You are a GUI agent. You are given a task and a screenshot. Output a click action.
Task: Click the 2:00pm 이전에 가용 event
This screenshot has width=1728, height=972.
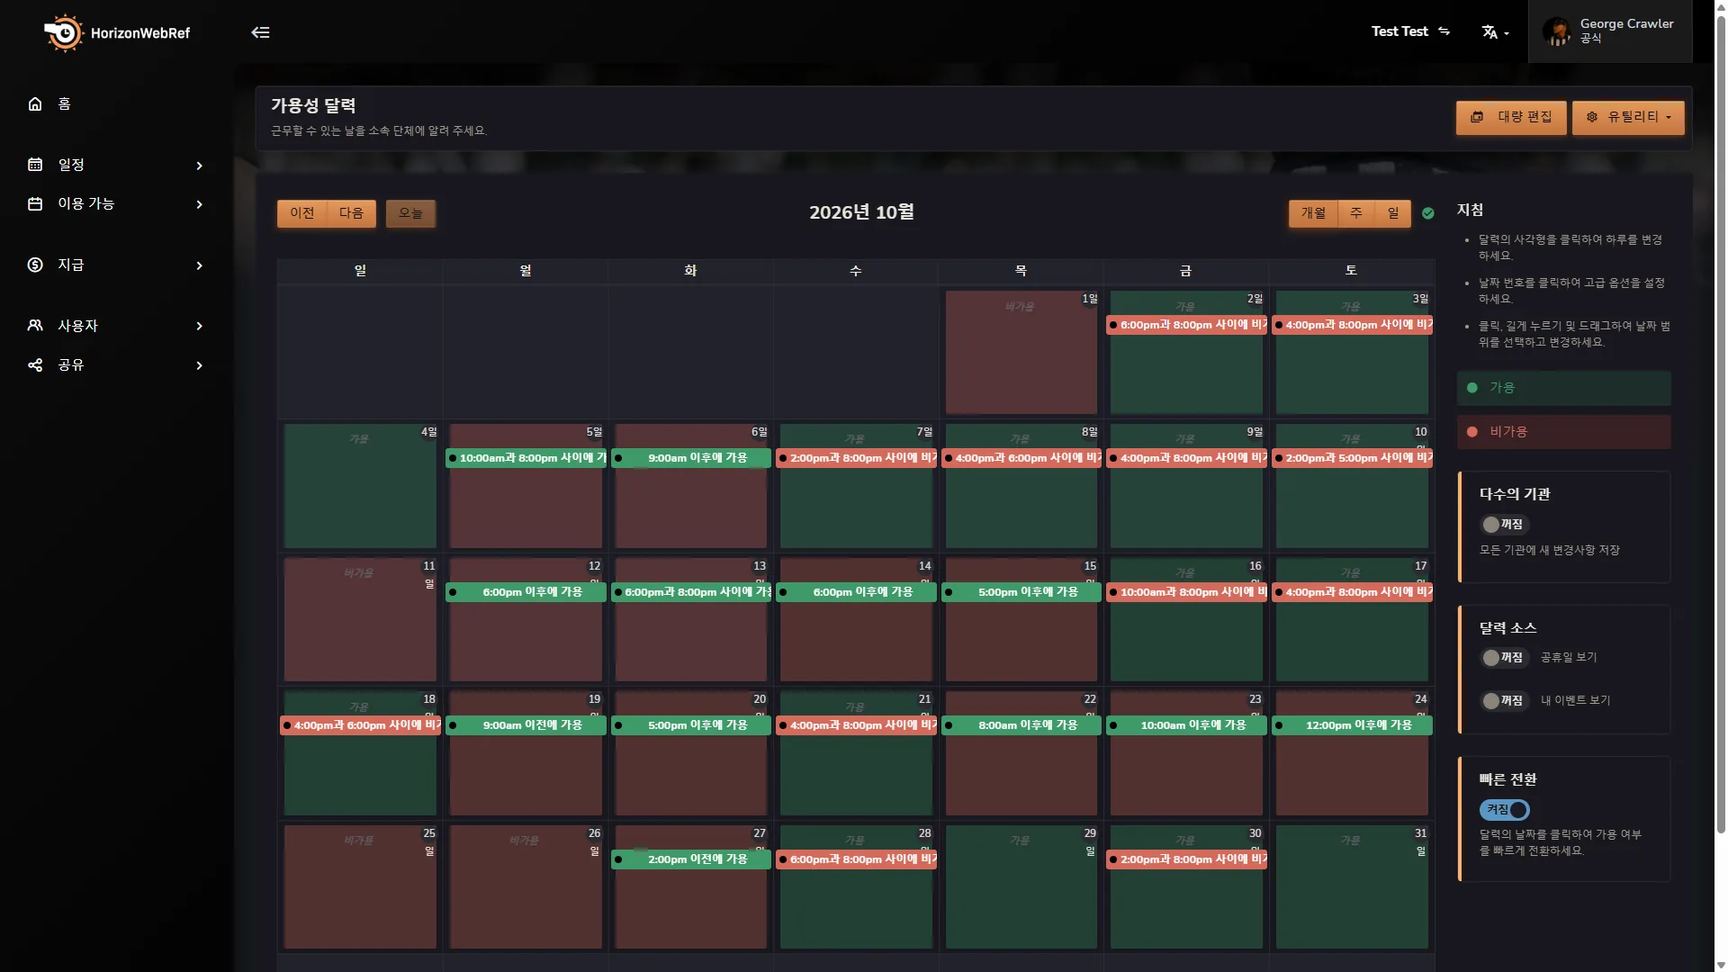[x=691, y=859]
